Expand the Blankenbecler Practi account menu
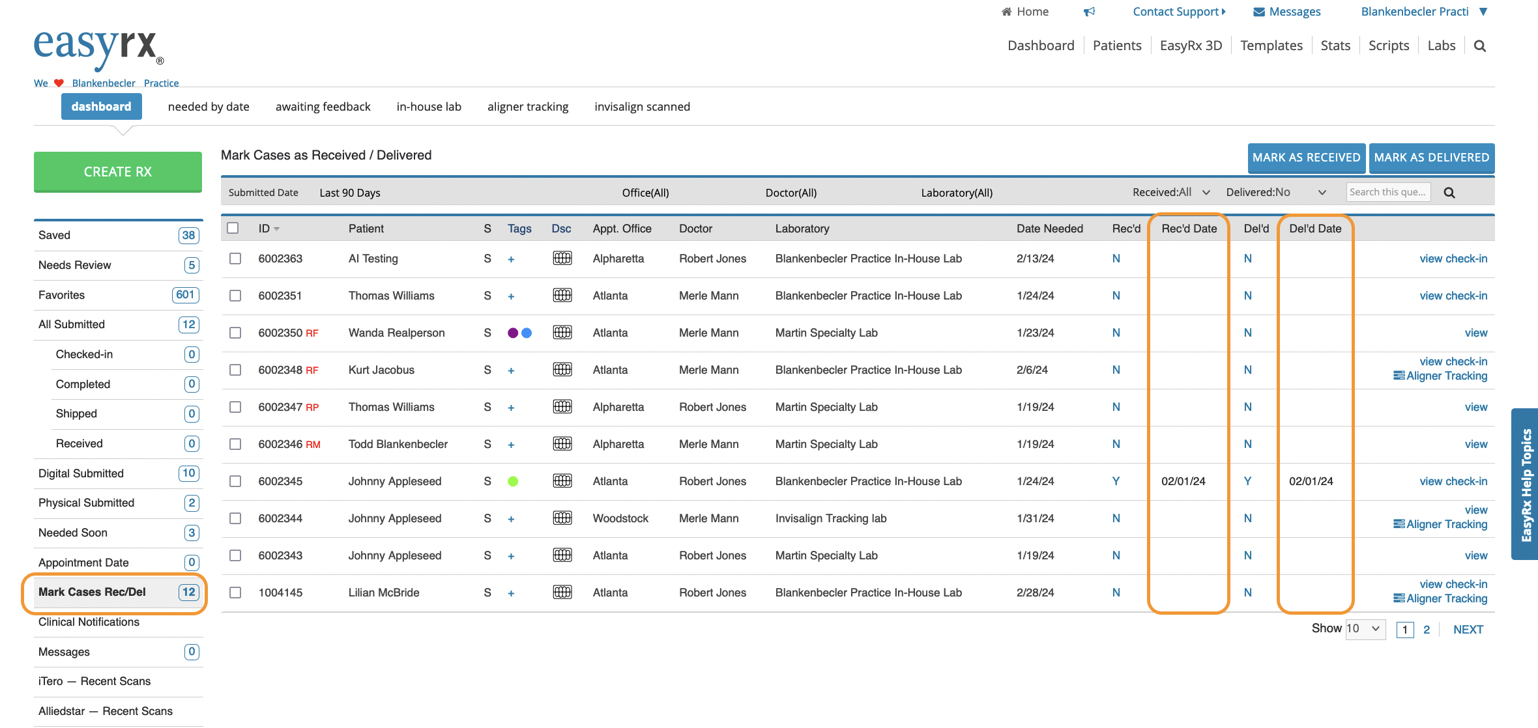Viewport: 1538px width, 728px height. 1424,12
